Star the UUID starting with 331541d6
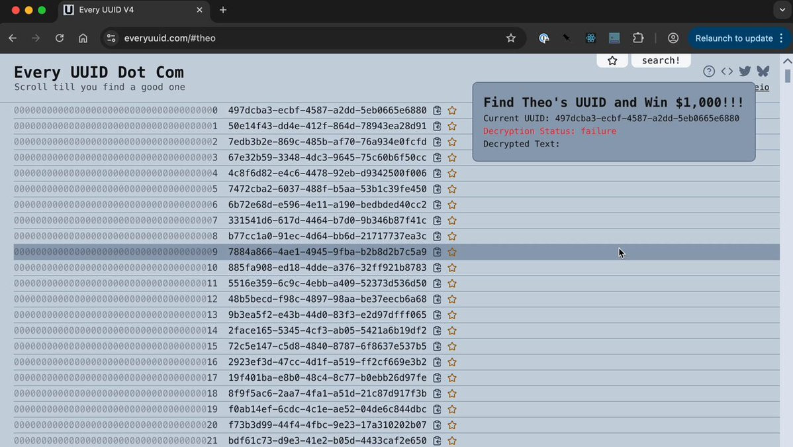The image size is (793, 447). pos(452,221)
